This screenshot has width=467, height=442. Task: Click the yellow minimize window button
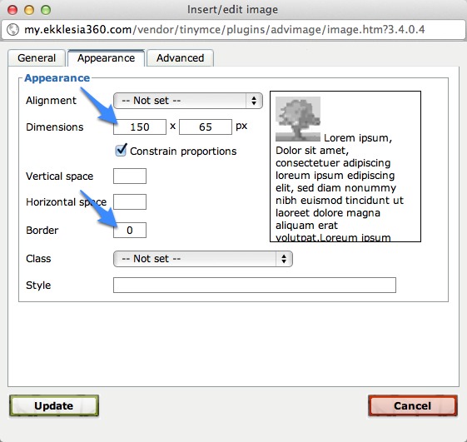coord(29,10)
